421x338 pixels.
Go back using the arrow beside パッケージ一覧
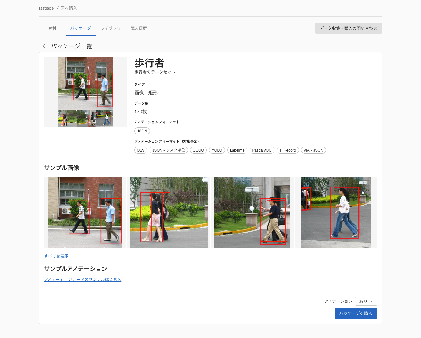coord(45,46)
